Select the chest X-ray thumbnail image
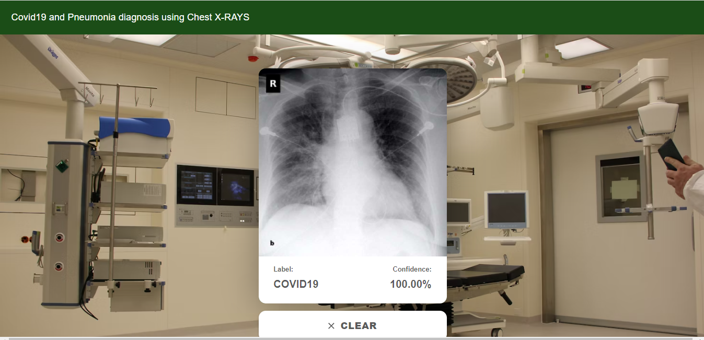This screenshot has height=340, width=704. click(353, 162)
